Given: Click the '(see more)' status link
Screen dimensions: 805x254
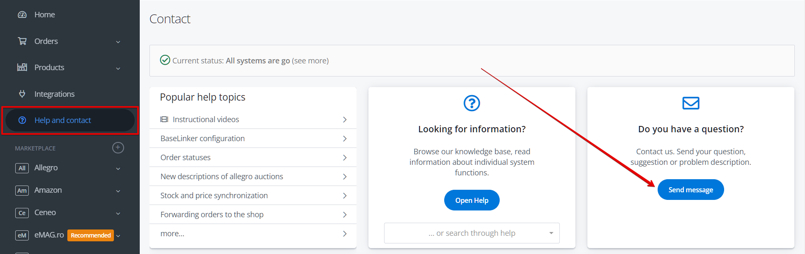Looking at the screenshot, I should [310, 61].
